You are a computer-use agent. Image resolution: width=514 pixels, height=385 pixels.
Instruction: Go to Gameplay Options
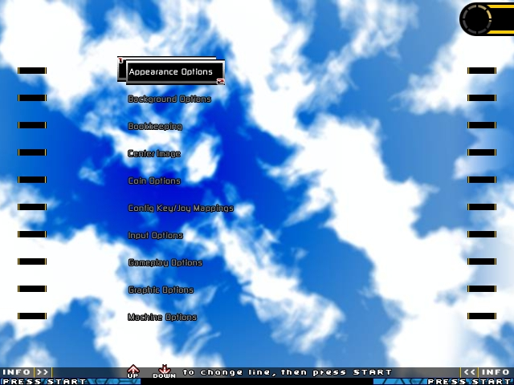point(165,262)
